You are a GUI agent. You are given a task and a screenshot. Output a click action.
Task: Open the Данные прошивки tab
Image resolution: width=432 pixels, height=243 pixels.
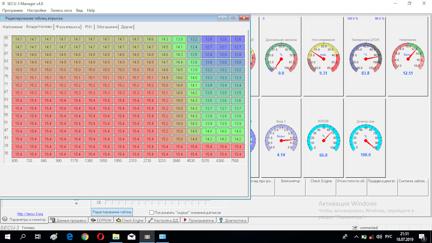pyautogui.click(x=68, y=220)
